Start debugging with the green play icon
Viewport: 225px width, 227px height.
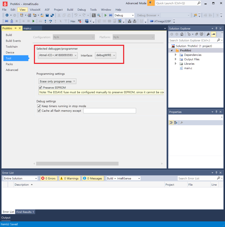coord(105,15)
